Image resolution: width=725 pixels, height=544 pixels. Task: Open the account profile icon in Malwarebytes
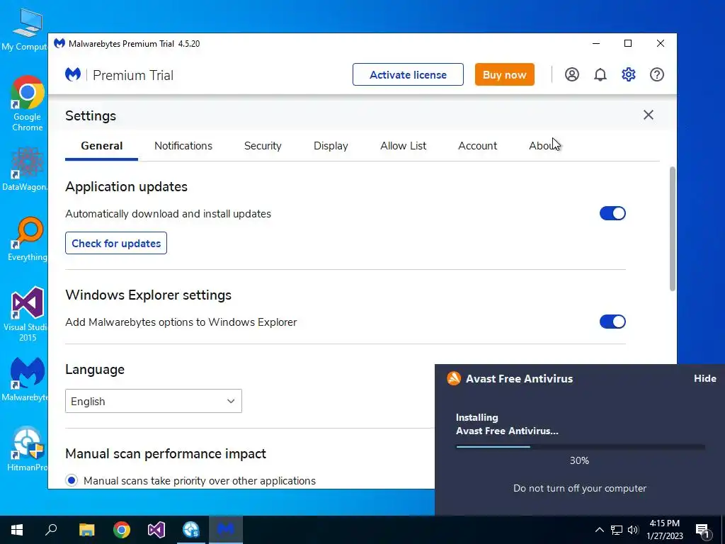coord(572,74)
